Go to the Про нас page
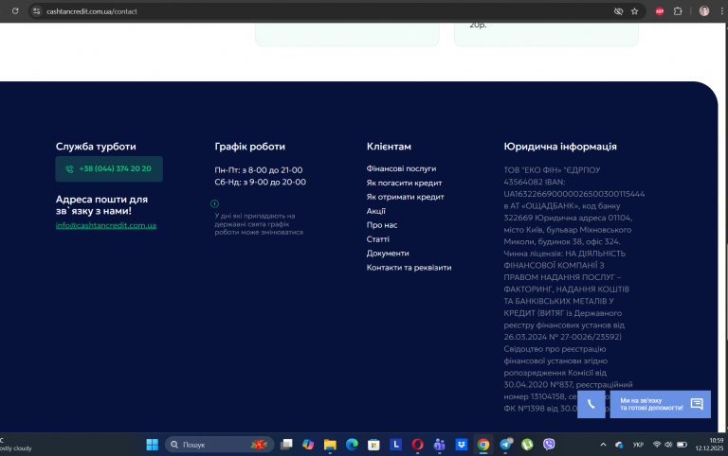This screenshot has width=728, height=456. (382, 225)
